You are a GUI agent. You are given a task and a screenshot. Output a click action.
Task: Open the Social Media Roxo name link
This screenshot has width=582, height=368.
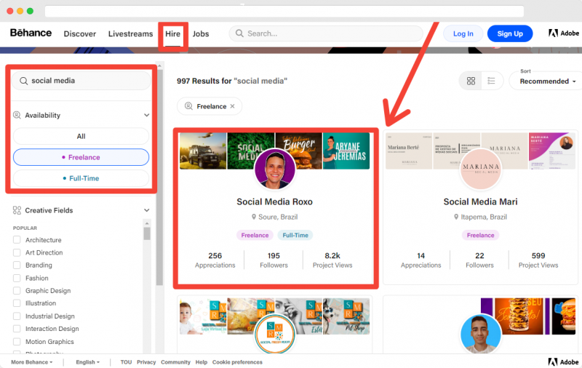275,201
